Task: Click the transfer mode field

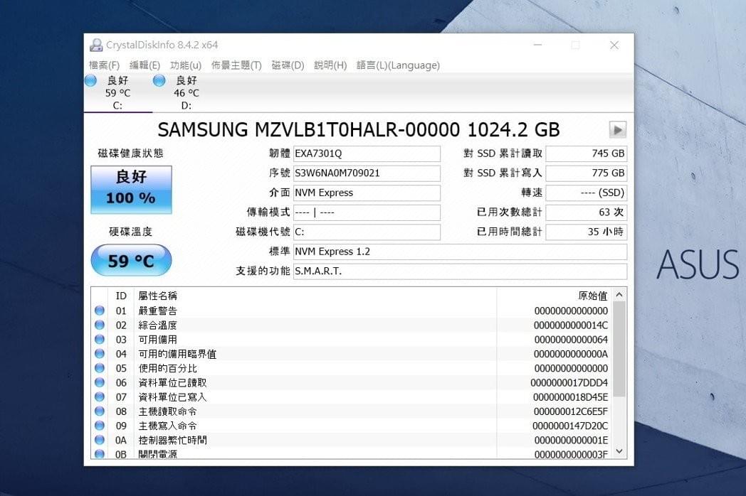Action: click(x=367, y=212)
